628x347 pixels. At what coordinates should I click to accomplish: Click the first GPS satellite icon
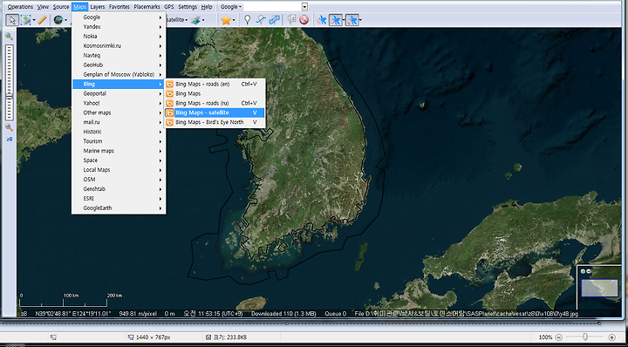coord(322,19)
